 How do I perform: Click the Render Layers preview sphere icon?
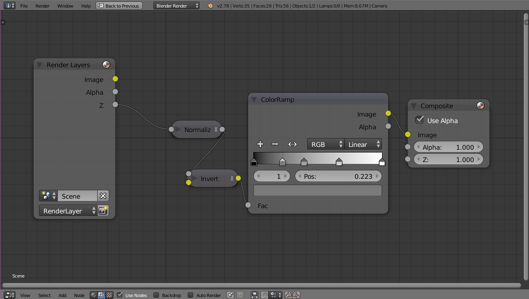(x=106, y=64)
